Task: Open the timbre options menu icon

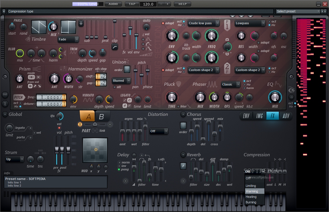Action: (81, 23)
